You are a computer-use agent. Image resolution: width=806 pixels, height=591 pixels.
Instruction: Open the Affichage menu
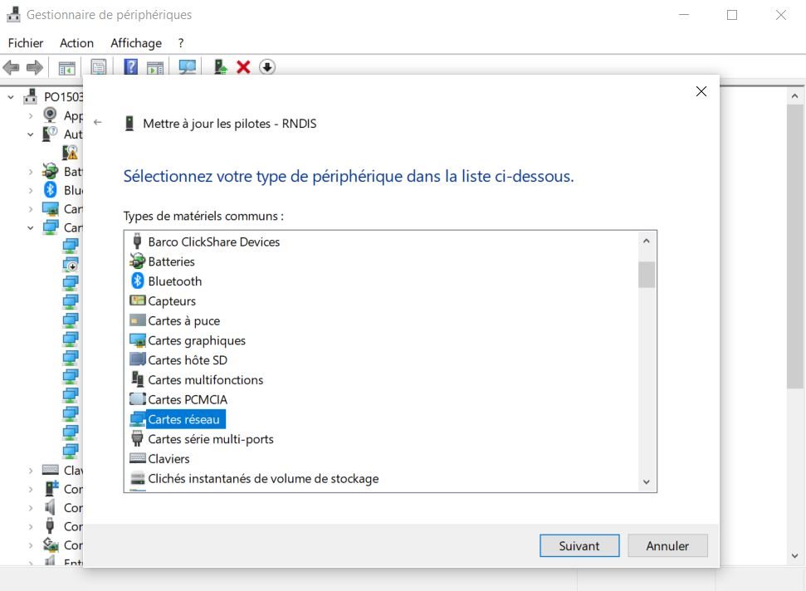click(x=135, y=43)
